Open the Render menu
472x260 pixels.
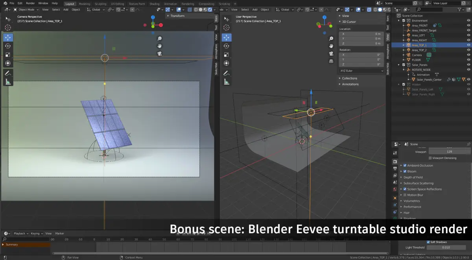point(30,3)
